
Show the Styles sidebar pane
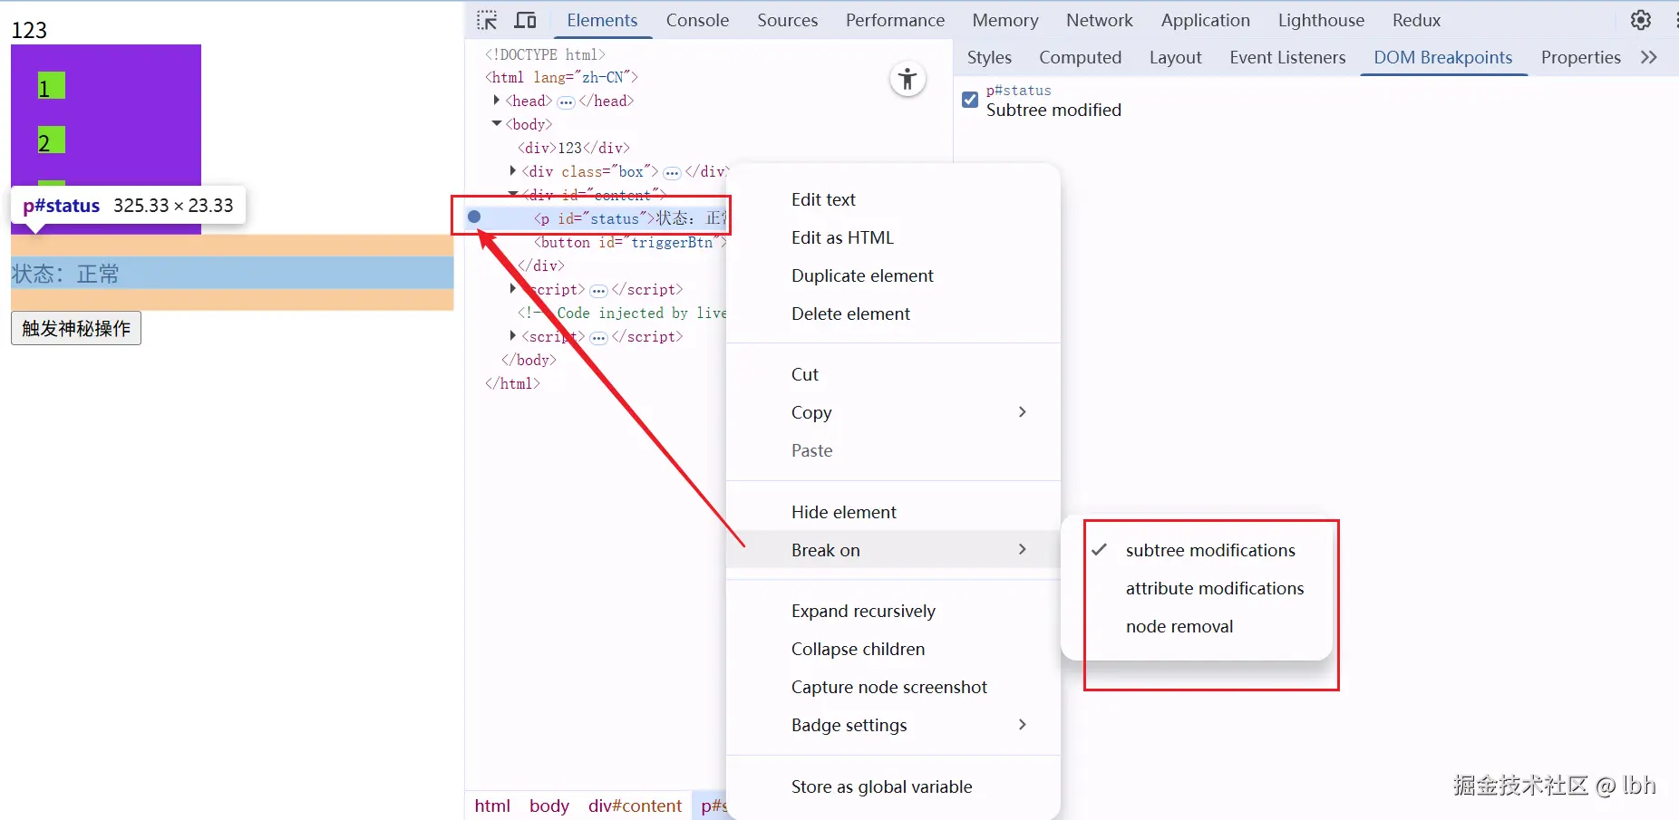989,57
